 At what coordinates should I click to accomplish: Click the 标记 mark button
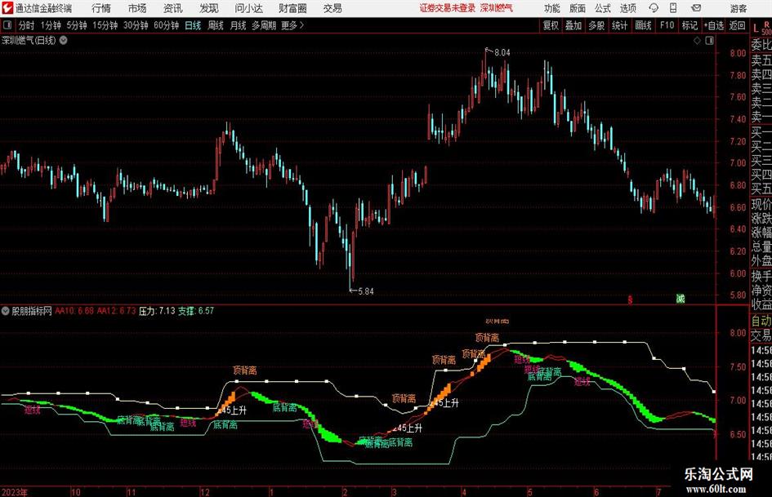689,25
